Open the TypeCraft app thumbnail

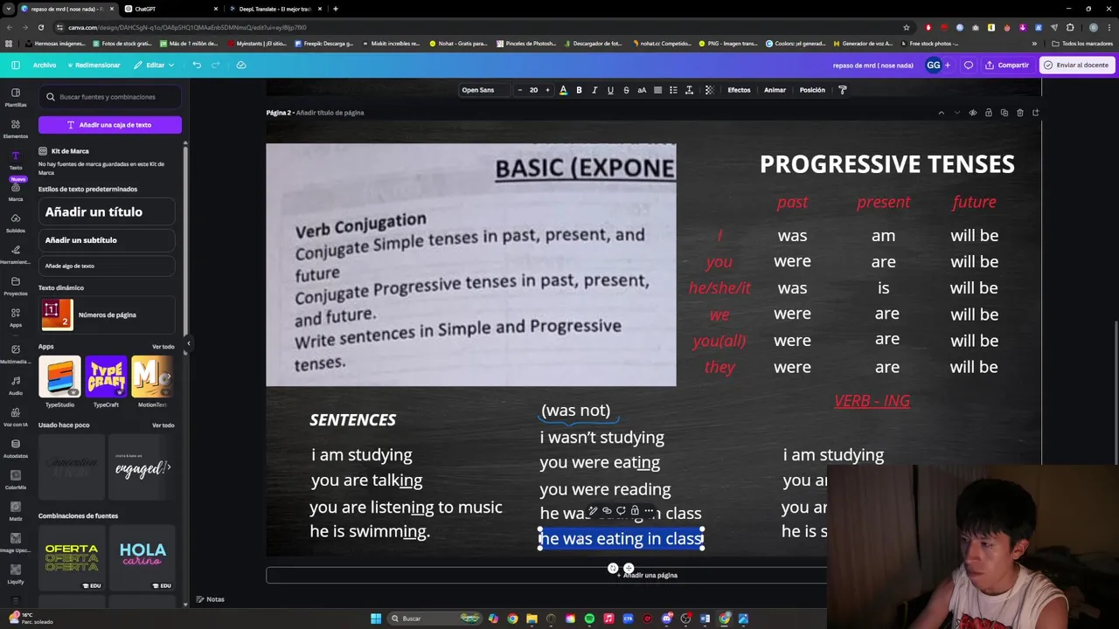[x=106, y=377]
